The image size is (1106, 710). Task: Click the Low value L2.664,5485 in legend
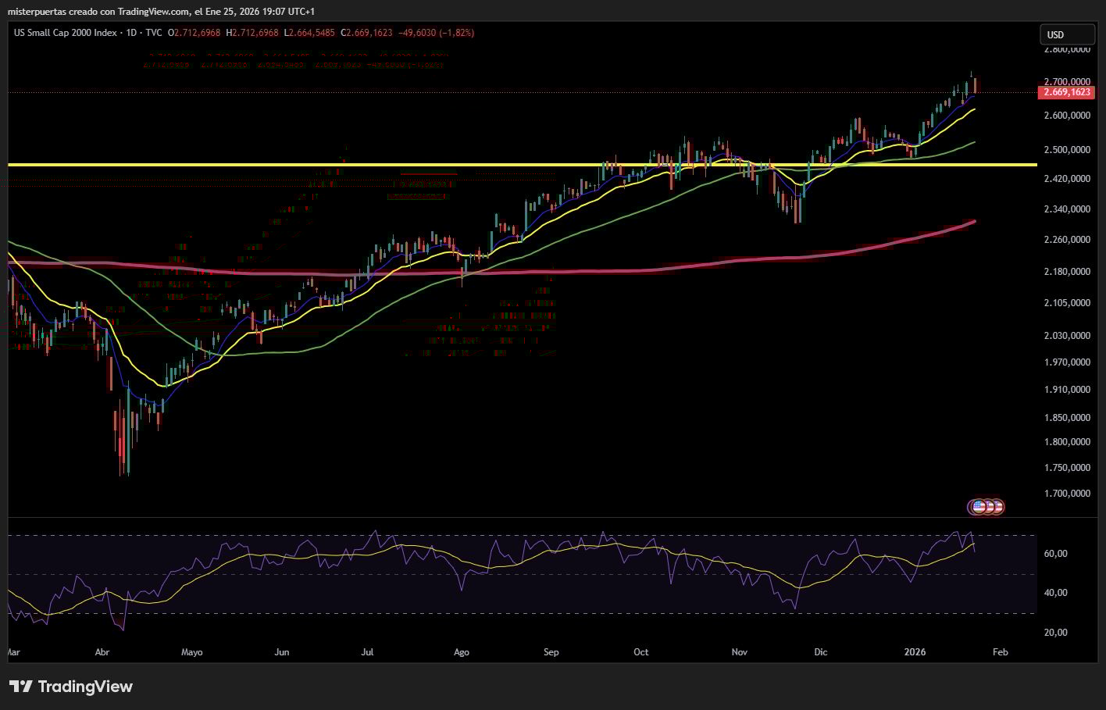[x=309, y=33]
